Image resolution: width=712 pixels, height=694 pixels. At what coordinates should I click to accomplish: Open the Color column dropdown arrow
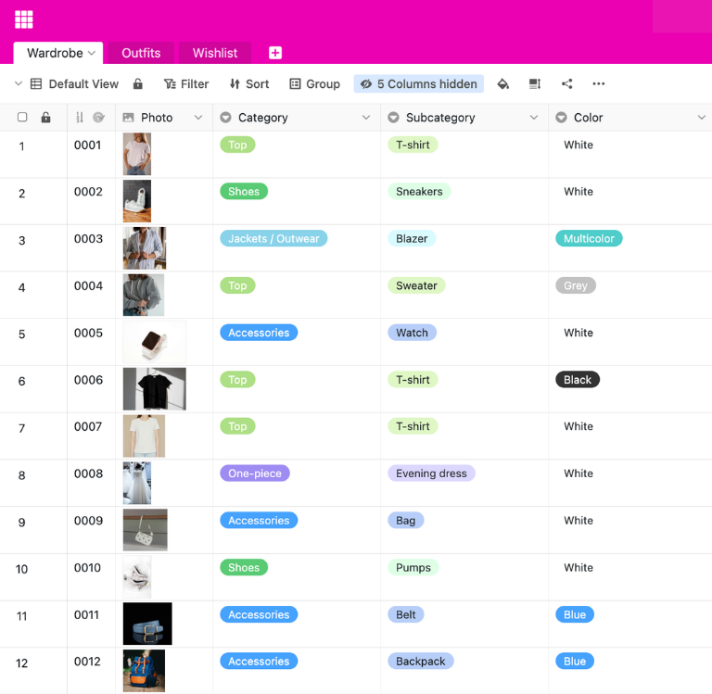(702, 118)
